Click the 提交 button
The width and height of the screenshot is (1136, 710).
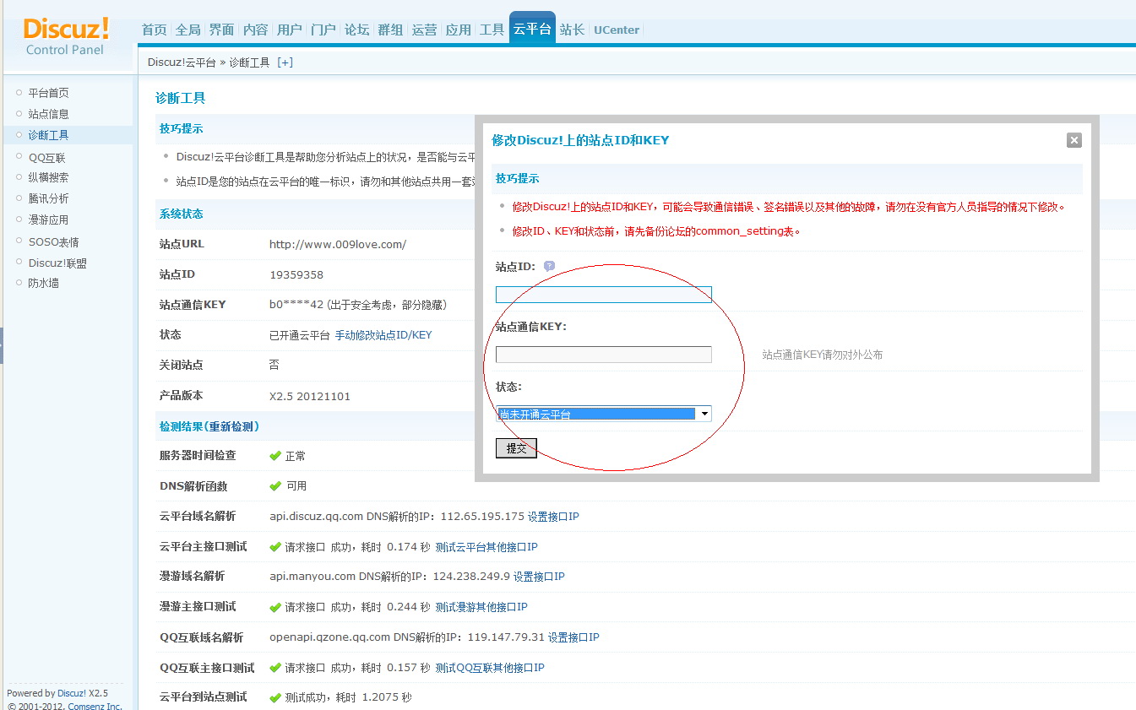click(x=516, y=448)
